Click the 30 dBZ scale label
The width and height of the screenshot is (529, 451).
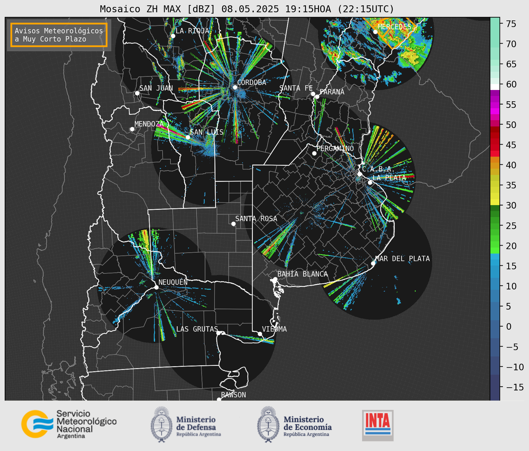(511, 205)
